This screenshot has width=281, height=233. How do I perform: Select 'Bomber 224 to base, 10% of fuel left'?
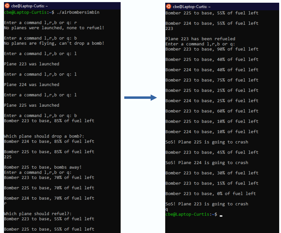click(212, 132)
